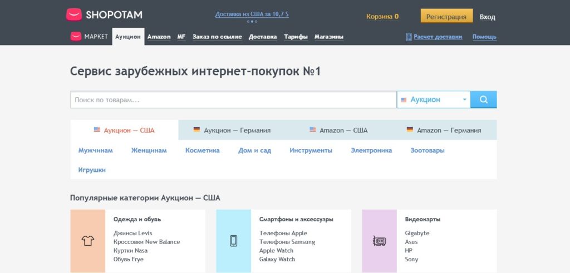Open Заказ по ссылке menu item
Screen dimensions: 570x273
[x=217, y=37]
